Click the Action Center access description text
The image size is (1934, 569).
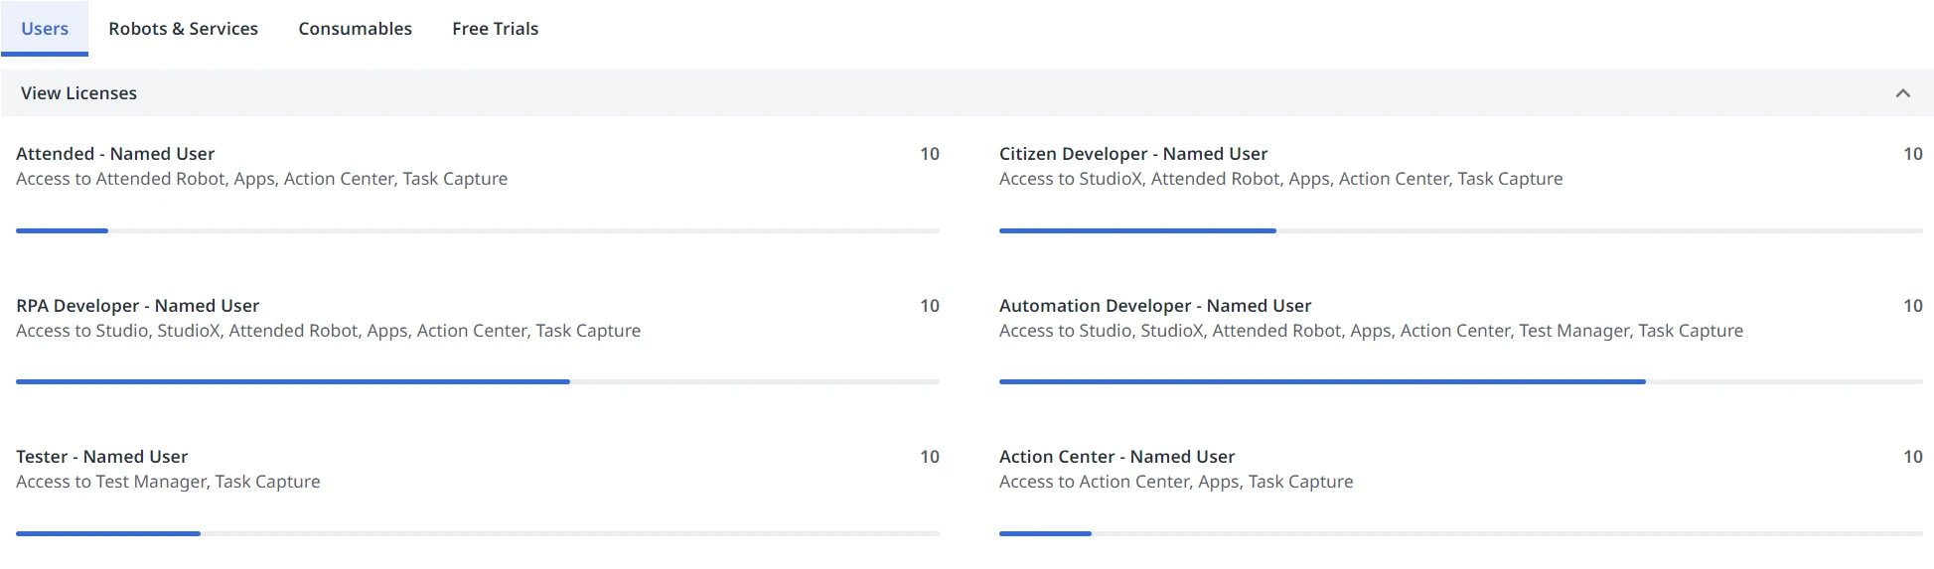click(1176, 482)
